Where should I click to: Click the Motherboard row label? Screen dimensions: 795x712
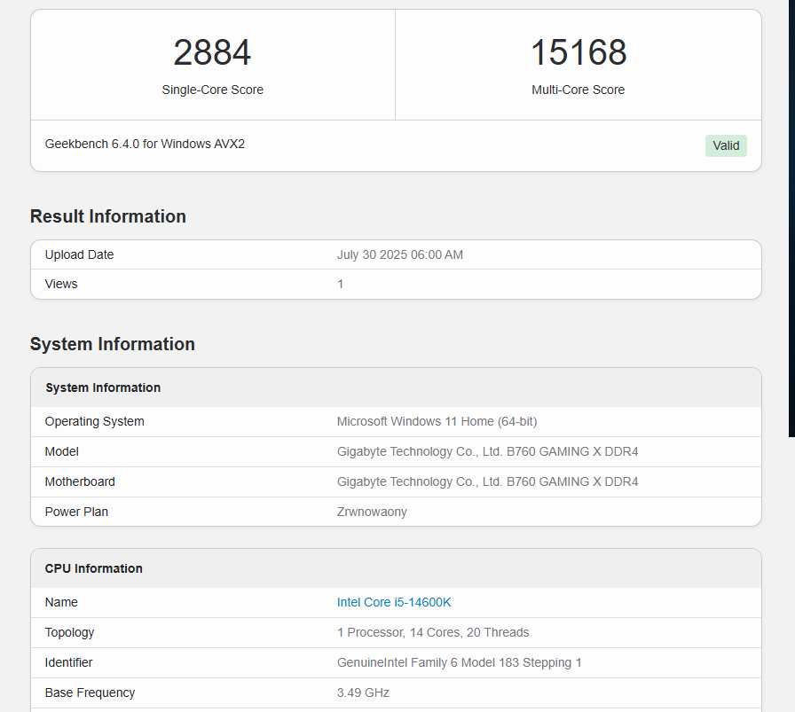[x=80, y=481]
